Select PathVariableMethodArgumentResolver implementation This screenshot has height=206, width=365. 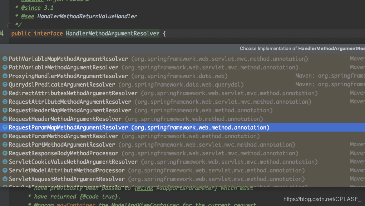[x=182, y=68]
